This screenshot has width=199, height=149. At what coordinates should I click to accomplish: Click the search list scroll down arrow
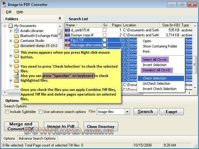coord(195,88)
